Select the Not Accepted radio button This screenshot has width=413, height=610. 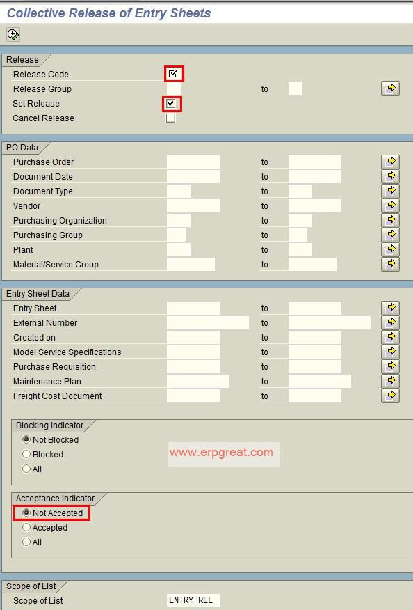click(x=26, y=513)
